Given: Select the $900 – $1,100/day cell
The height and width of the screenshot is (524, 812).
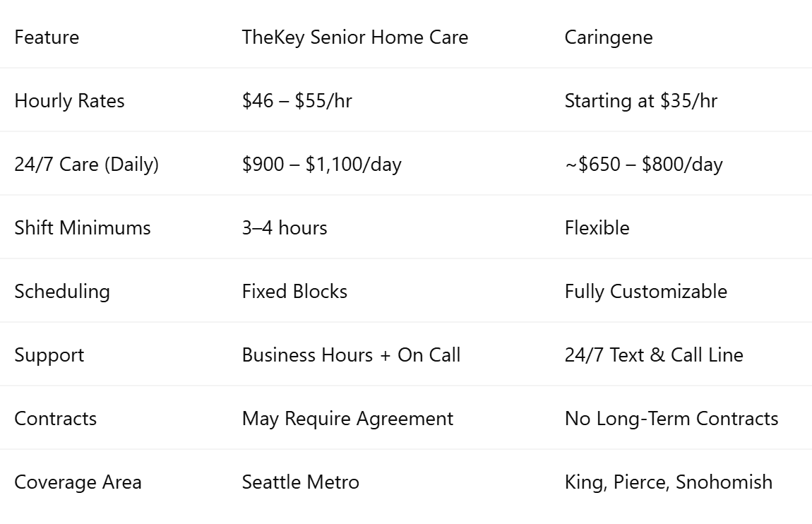Looking at the screenshot, I should click(x=321, y=165).
